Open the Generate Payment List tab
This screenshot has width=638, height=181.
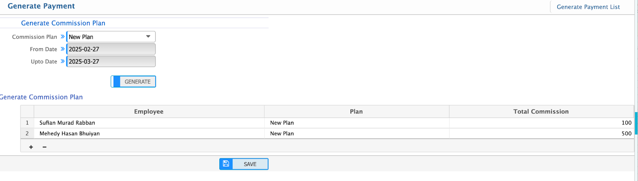(x=588, y=7)
